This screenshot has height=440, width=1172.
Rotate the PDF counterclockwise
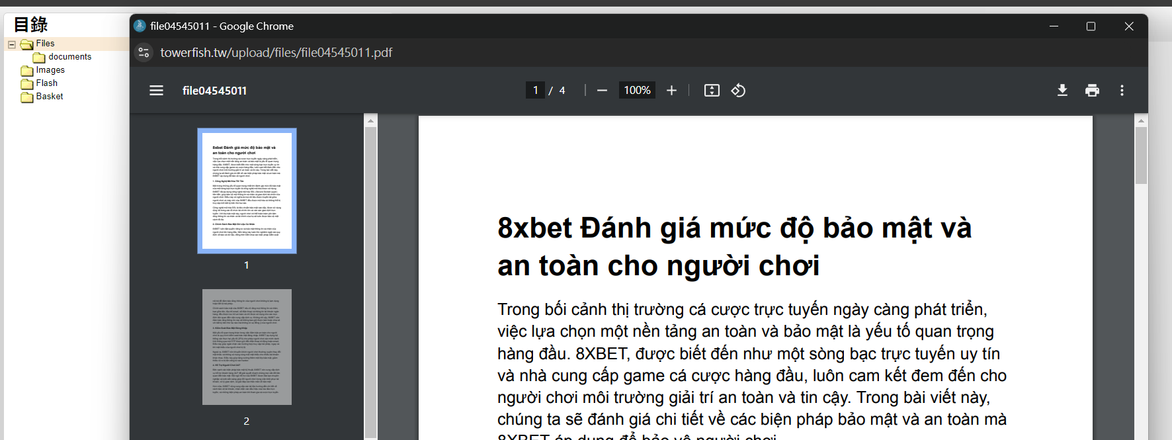coord(738,91)
